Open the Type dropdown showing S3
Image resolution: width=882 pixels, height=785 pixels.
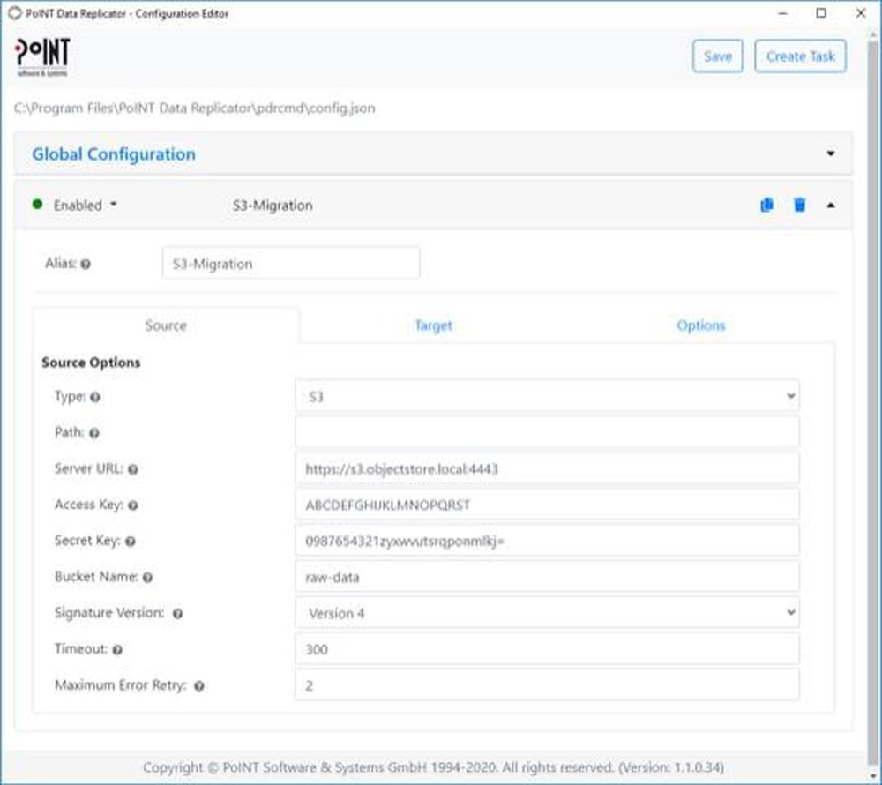(x=547, y=396)
